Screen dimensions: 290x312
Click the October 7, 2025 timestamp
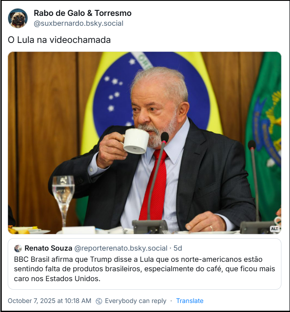49,301
